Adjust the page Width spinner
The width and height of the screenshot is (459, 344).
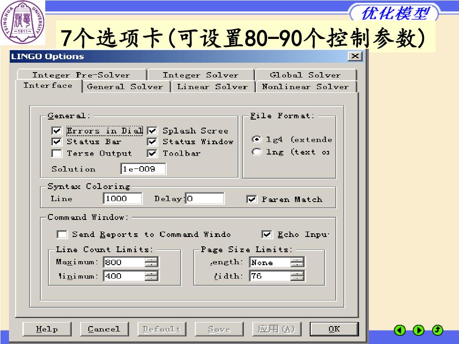(298, 276)
